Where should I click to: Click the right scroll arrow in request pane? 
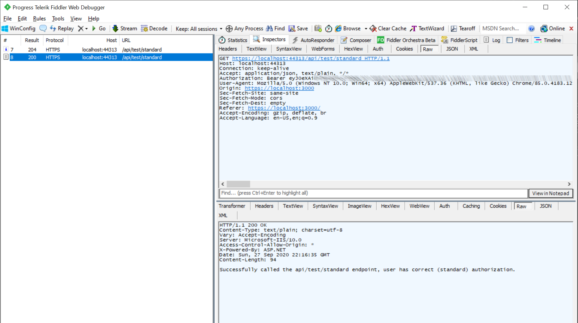pyautogui.click(x=569, y=184)
